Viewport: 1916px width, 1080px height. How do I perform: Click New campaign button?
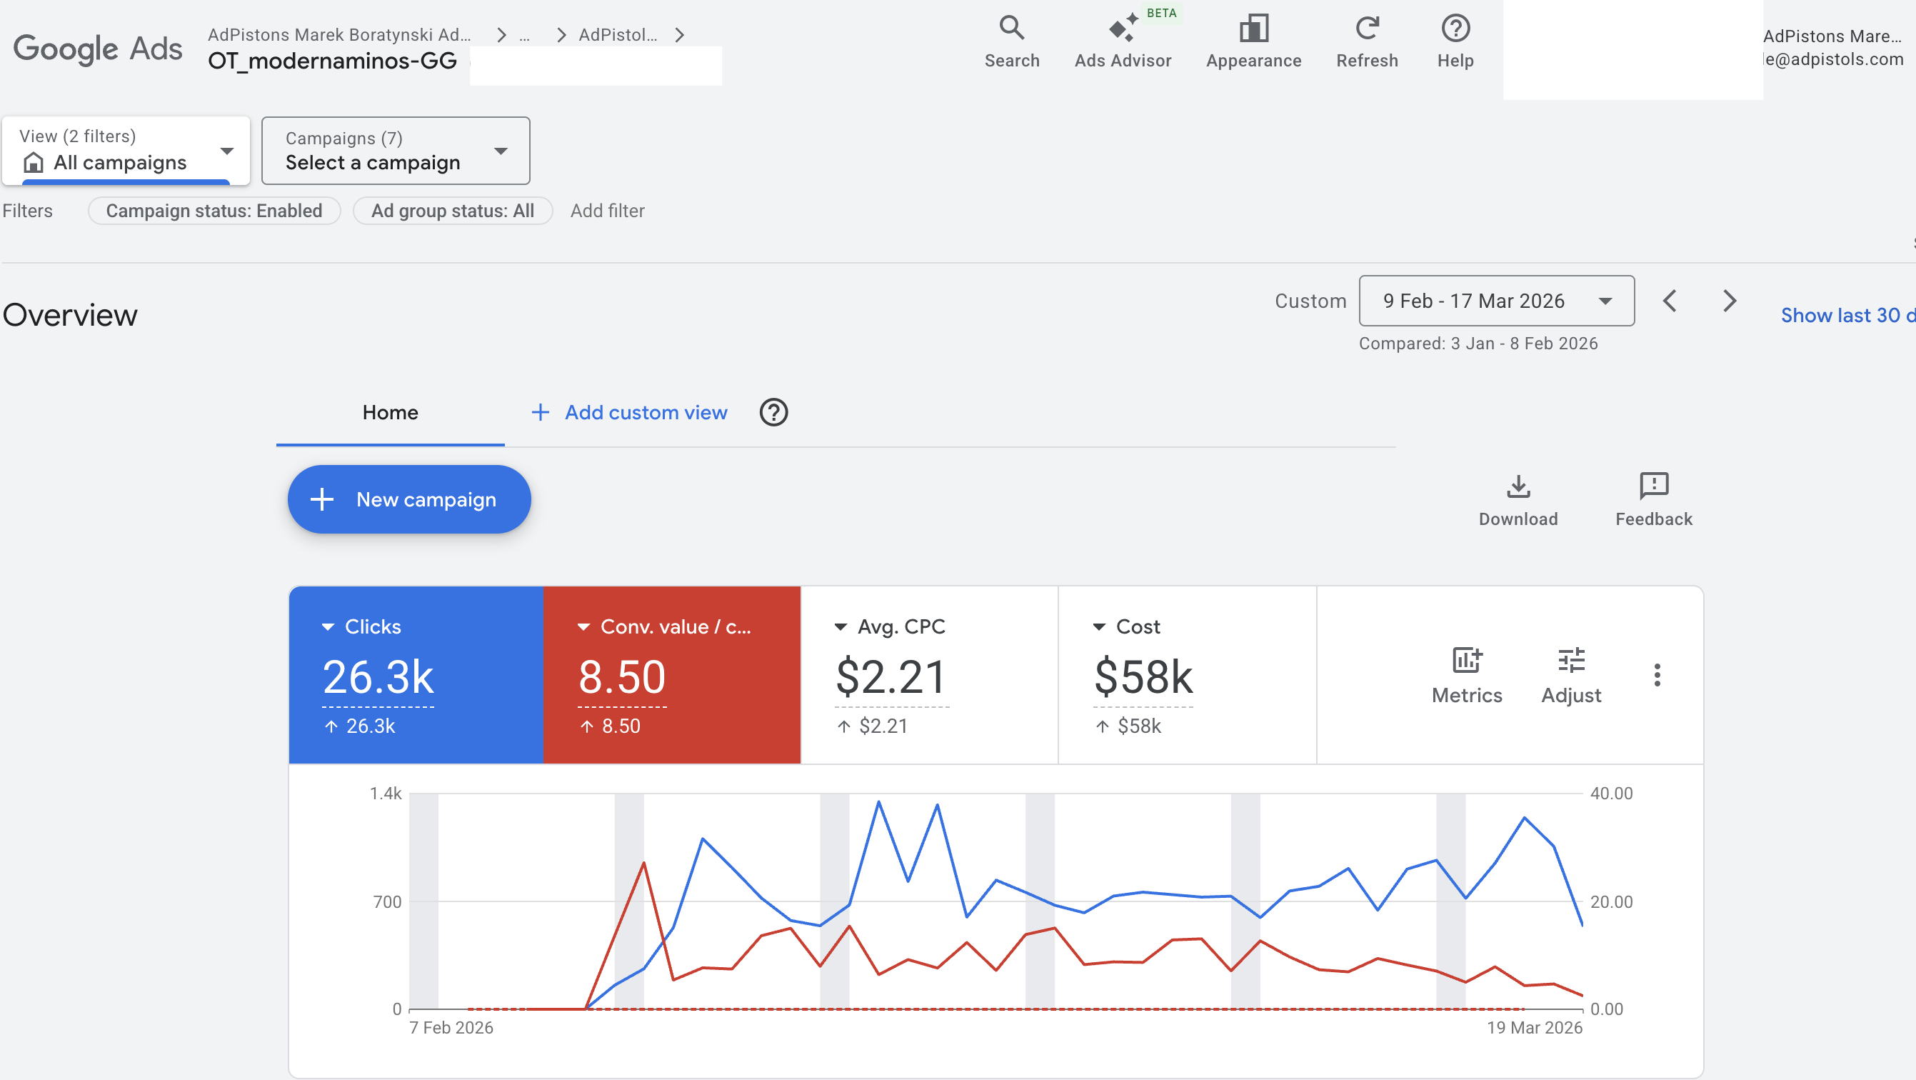click(409, 499)
